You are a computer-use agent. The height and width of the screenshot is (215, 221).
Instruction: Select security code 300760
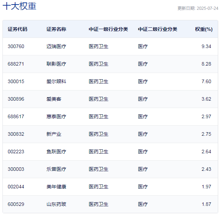click(x=16, y=46)
